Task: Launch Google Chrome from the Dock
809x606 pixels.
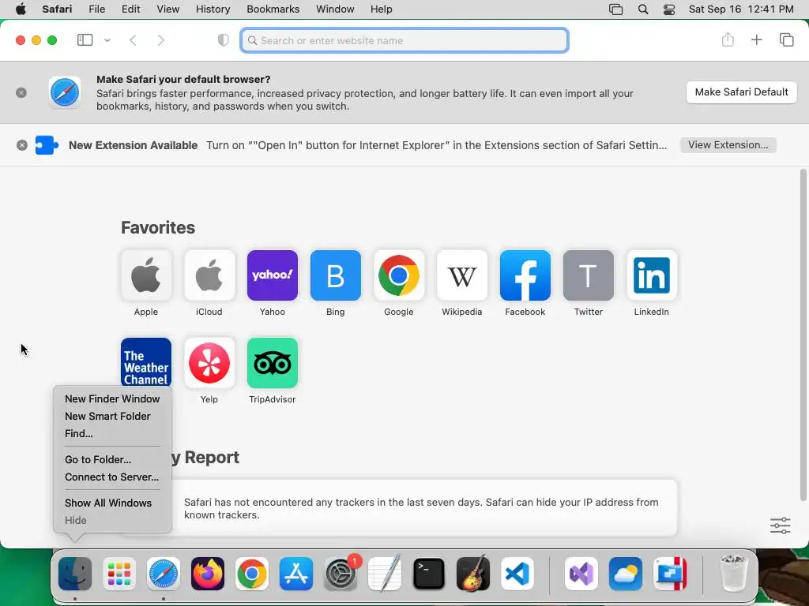Action: [252, 573]
